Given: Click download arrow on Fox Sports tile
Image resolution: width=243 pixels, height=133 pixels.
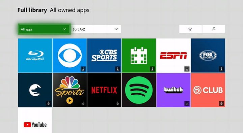Looking at the screenshot, I should point(221,69).
